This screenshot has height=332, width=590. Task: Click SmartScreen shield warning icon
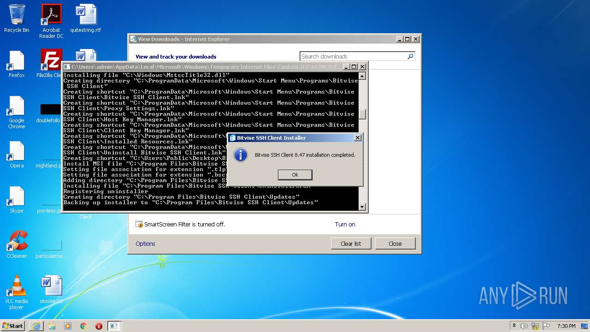[139, 225]
